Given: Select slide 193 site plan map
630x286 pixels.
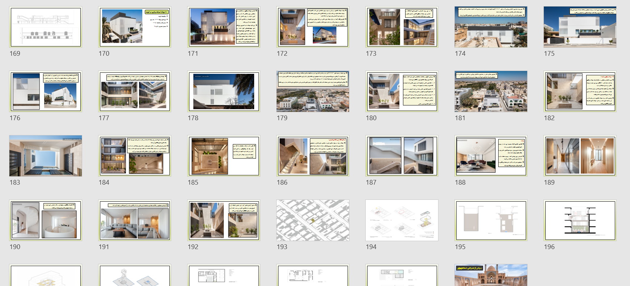Looking at the screenshot, I should tap(313, 220).
